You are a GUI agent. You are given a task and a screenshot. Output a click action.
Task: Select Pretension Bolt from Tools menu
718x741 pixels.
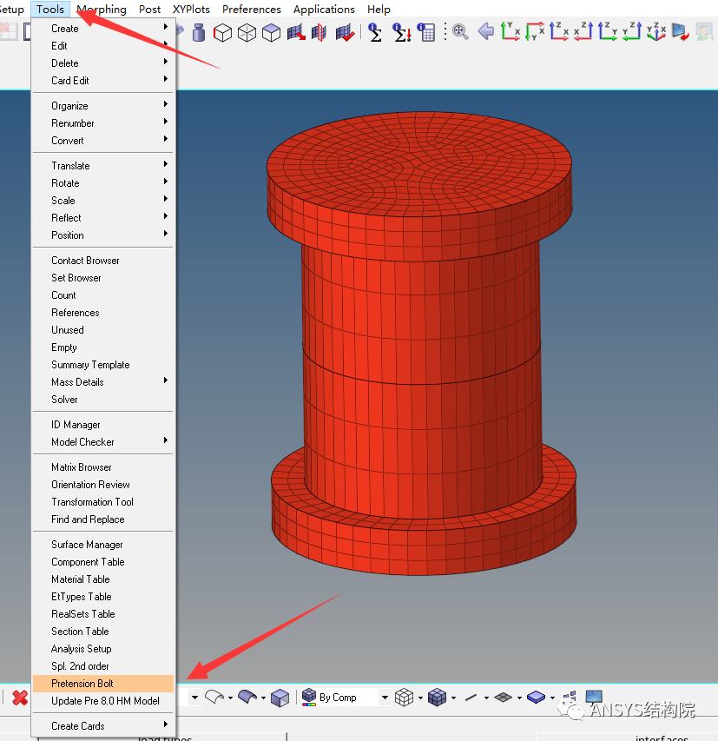pyautogui.click(x=76, y=684)
